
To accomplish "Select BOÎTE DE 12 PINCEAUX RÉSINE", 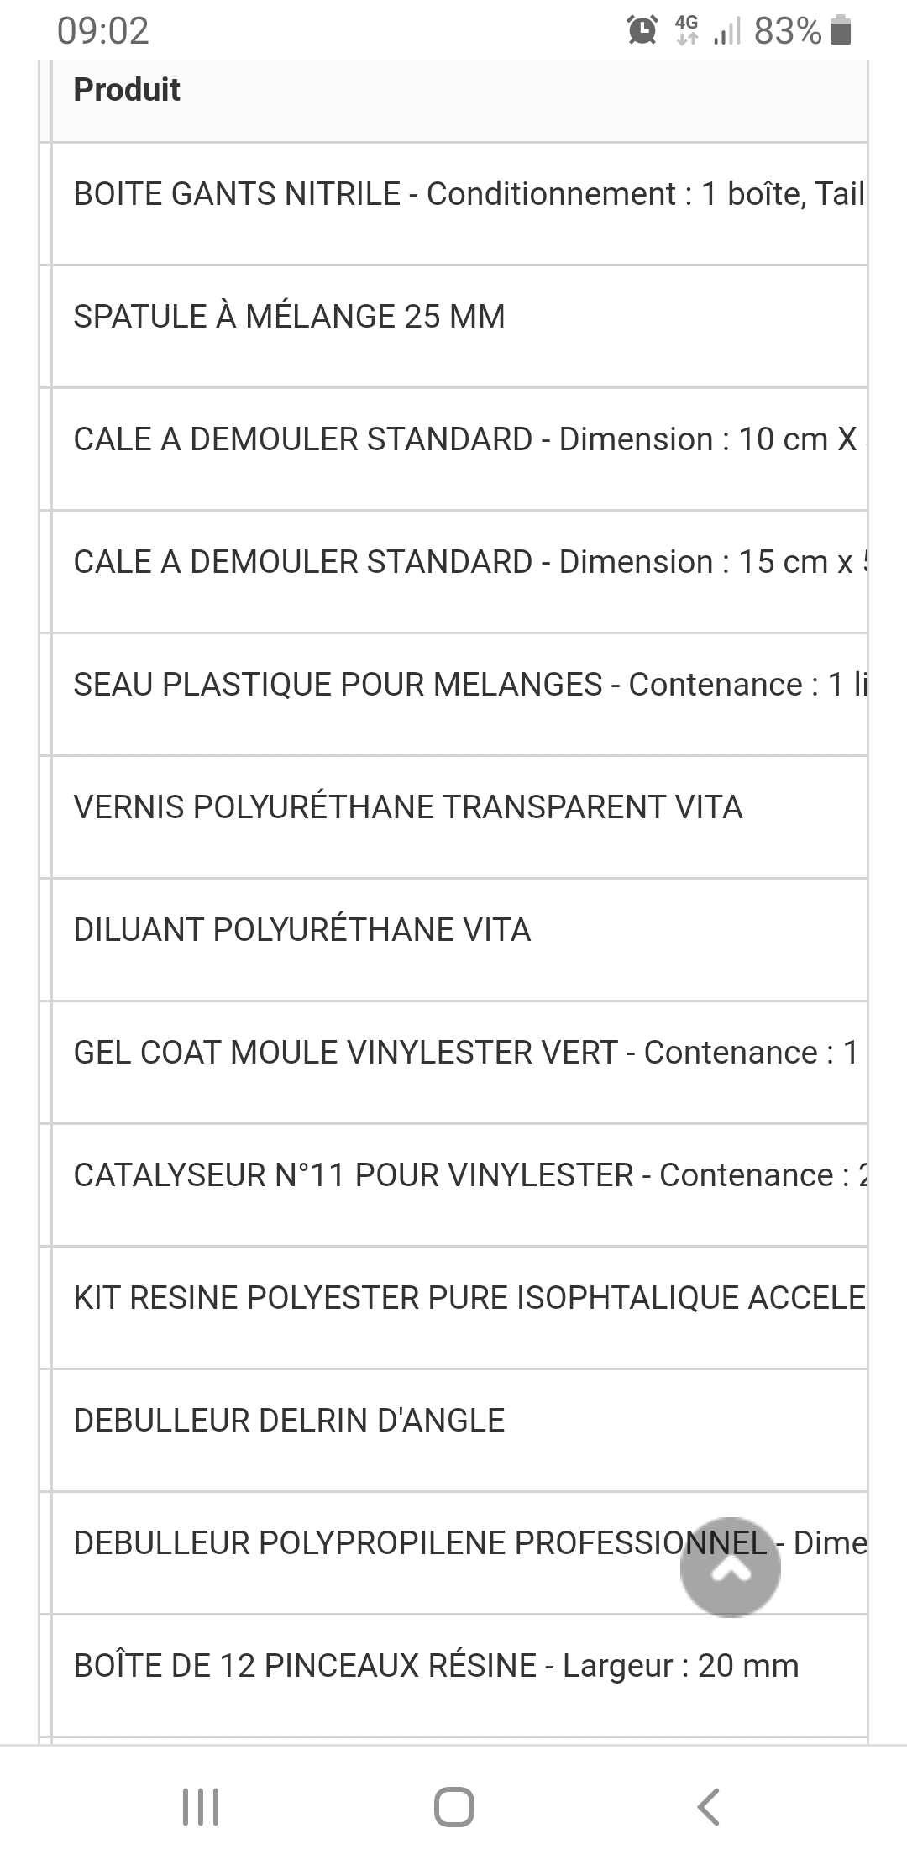I will click(437, 1666).
